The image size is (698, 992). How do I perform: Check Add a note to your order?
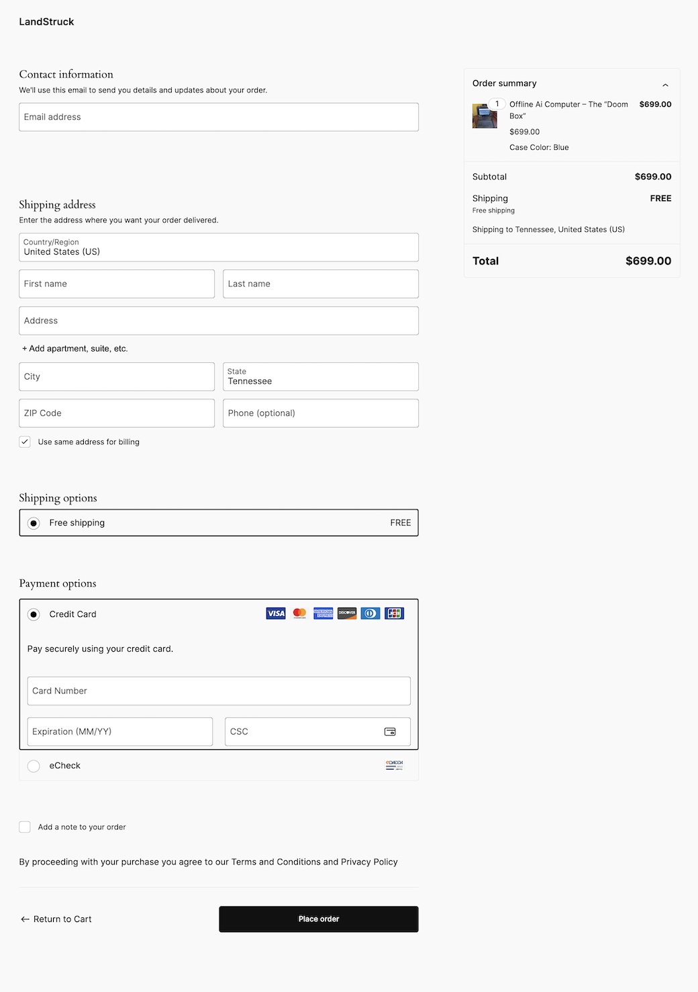(25, 827)
